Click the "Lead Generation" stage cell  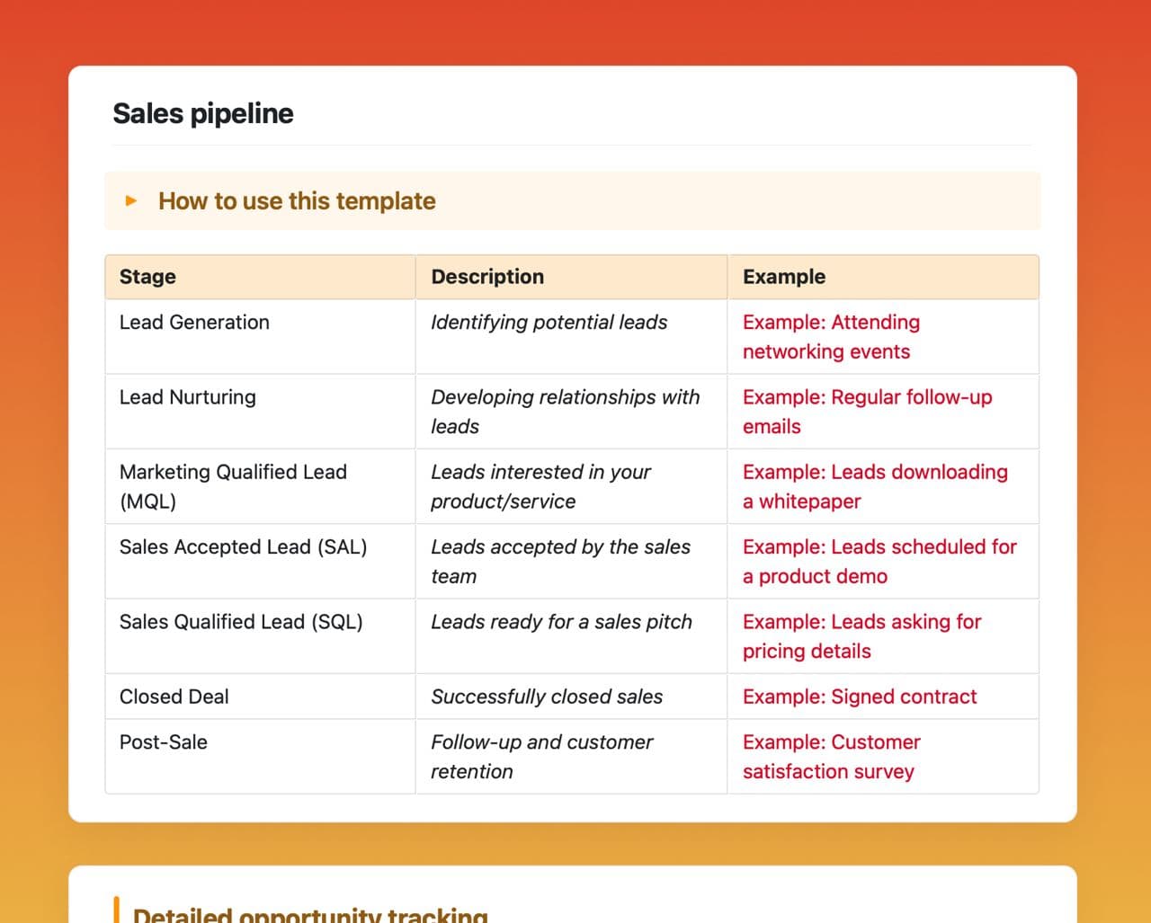pyautogui.click(x=194, y=323)
